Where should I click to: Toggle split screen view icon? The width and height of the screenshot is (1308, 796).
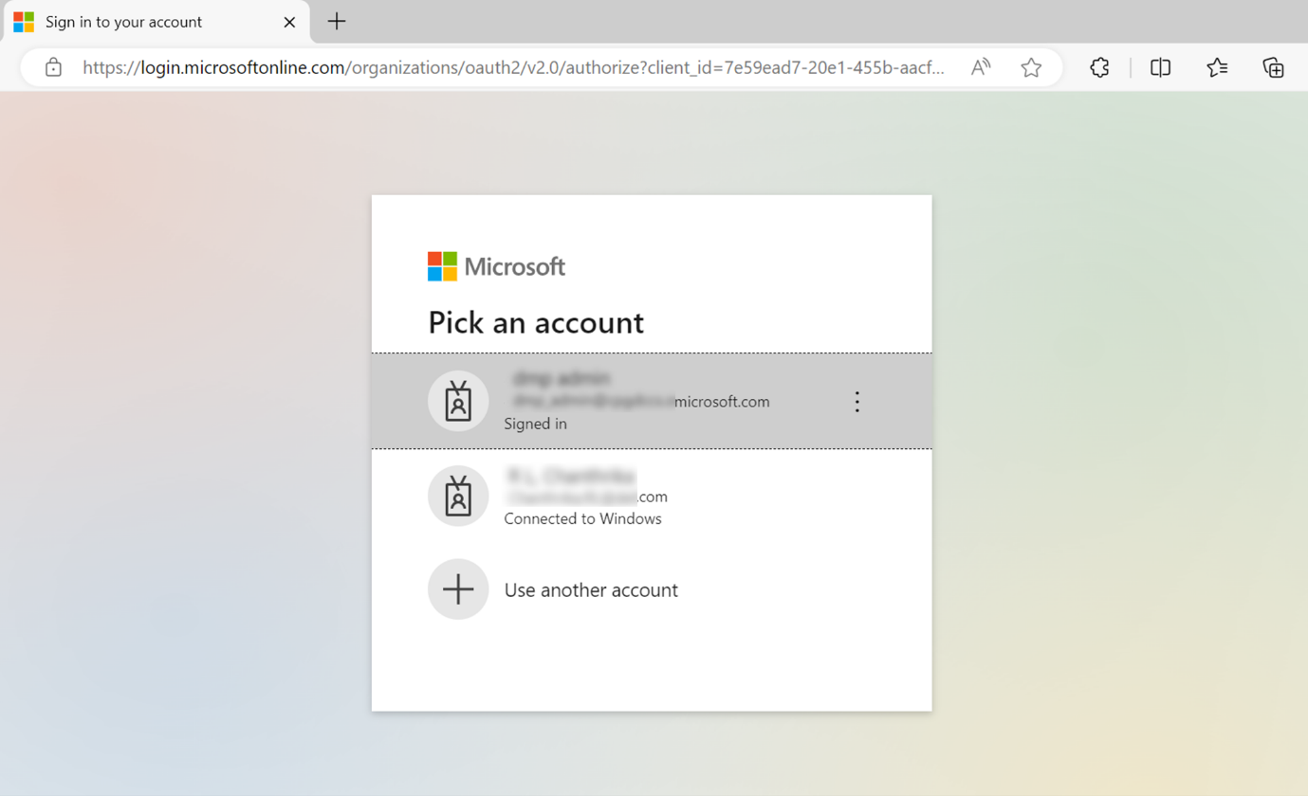click(1160, 67)
